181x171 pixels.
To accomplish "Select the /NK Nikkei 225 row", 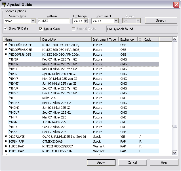I will click(x=84, y=98).
